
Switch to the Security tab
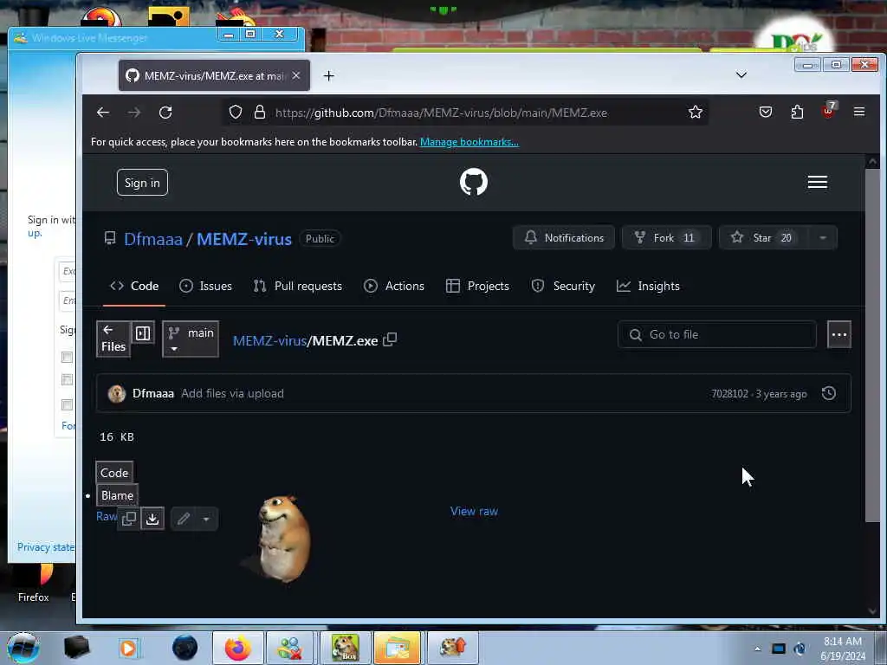click(x=563, y=286)
